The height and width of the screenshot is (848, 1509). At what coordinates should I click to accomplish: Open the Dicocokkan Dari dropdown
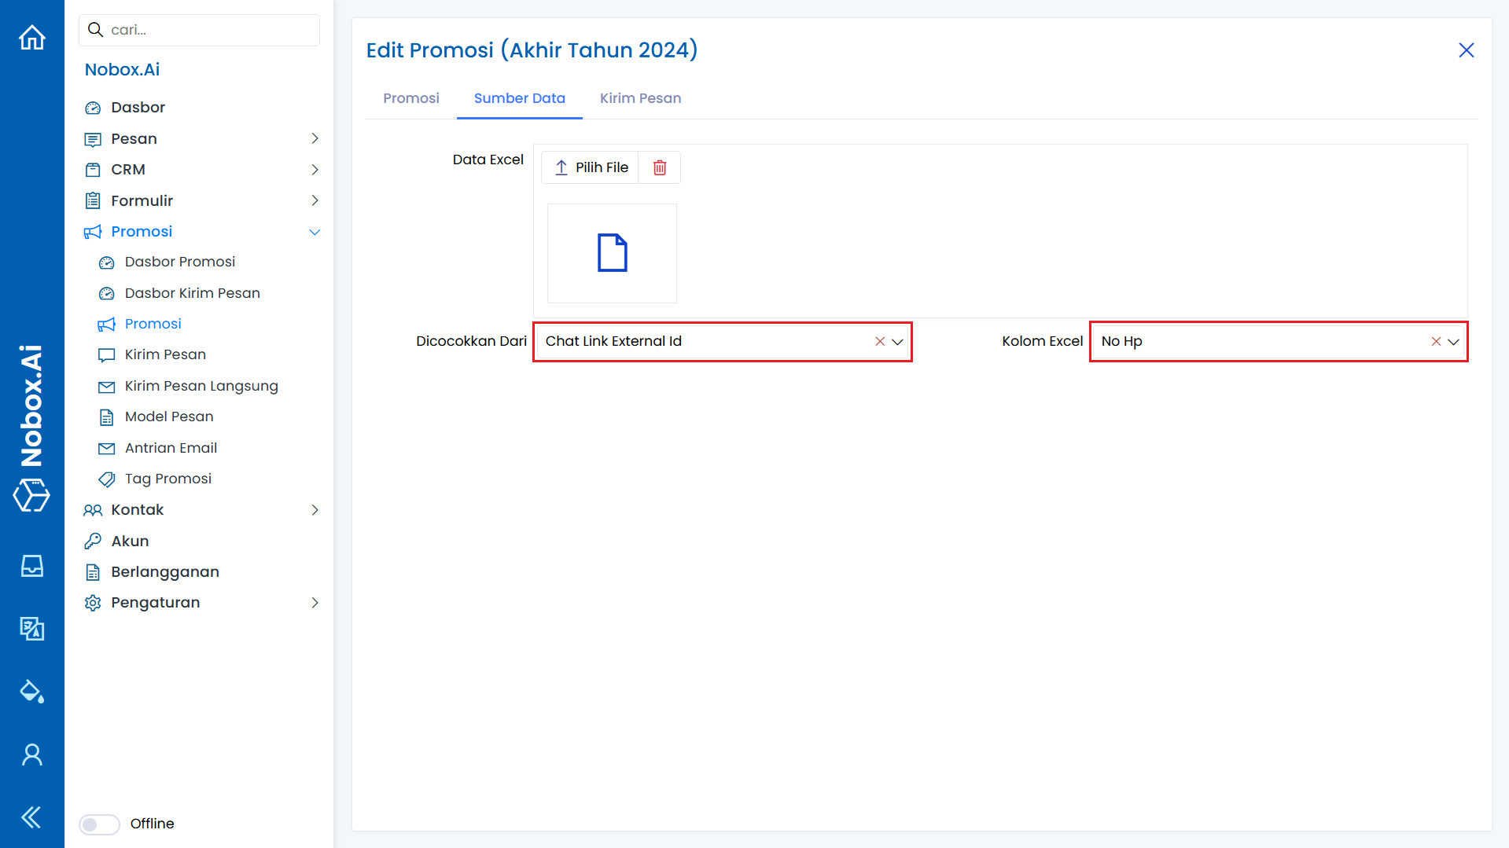click(x=897, y=342)
